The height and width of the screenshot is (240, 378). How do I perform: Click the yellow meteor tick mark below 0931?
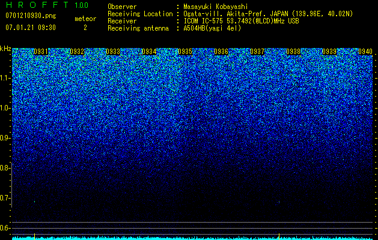coord(34,236)
